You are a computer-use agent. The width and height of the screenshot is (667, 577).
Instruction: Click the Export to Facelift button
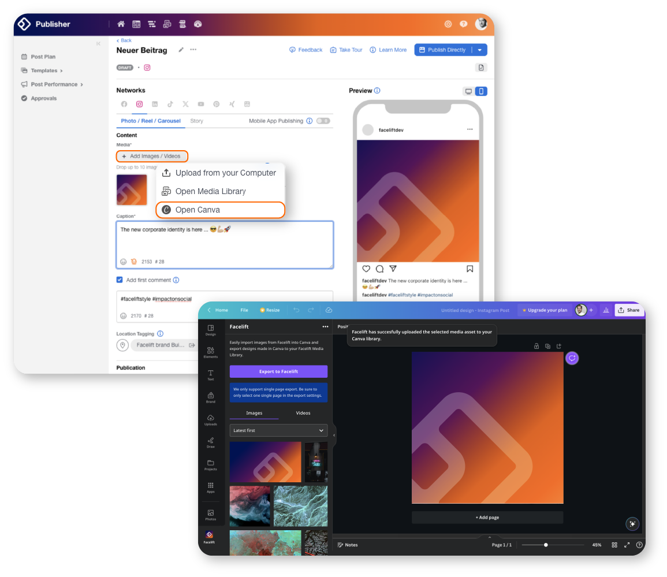click(x=278, y=371)
